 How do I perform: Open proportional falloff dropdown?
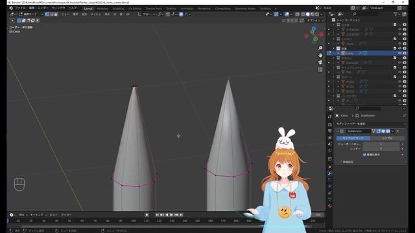[187, 14]
